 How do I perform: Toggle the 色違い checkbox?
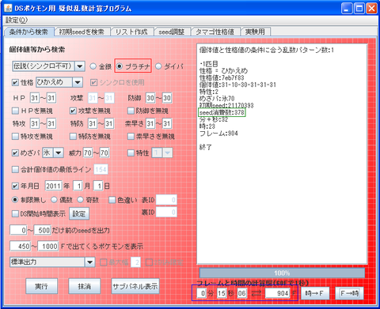(112, 200)
